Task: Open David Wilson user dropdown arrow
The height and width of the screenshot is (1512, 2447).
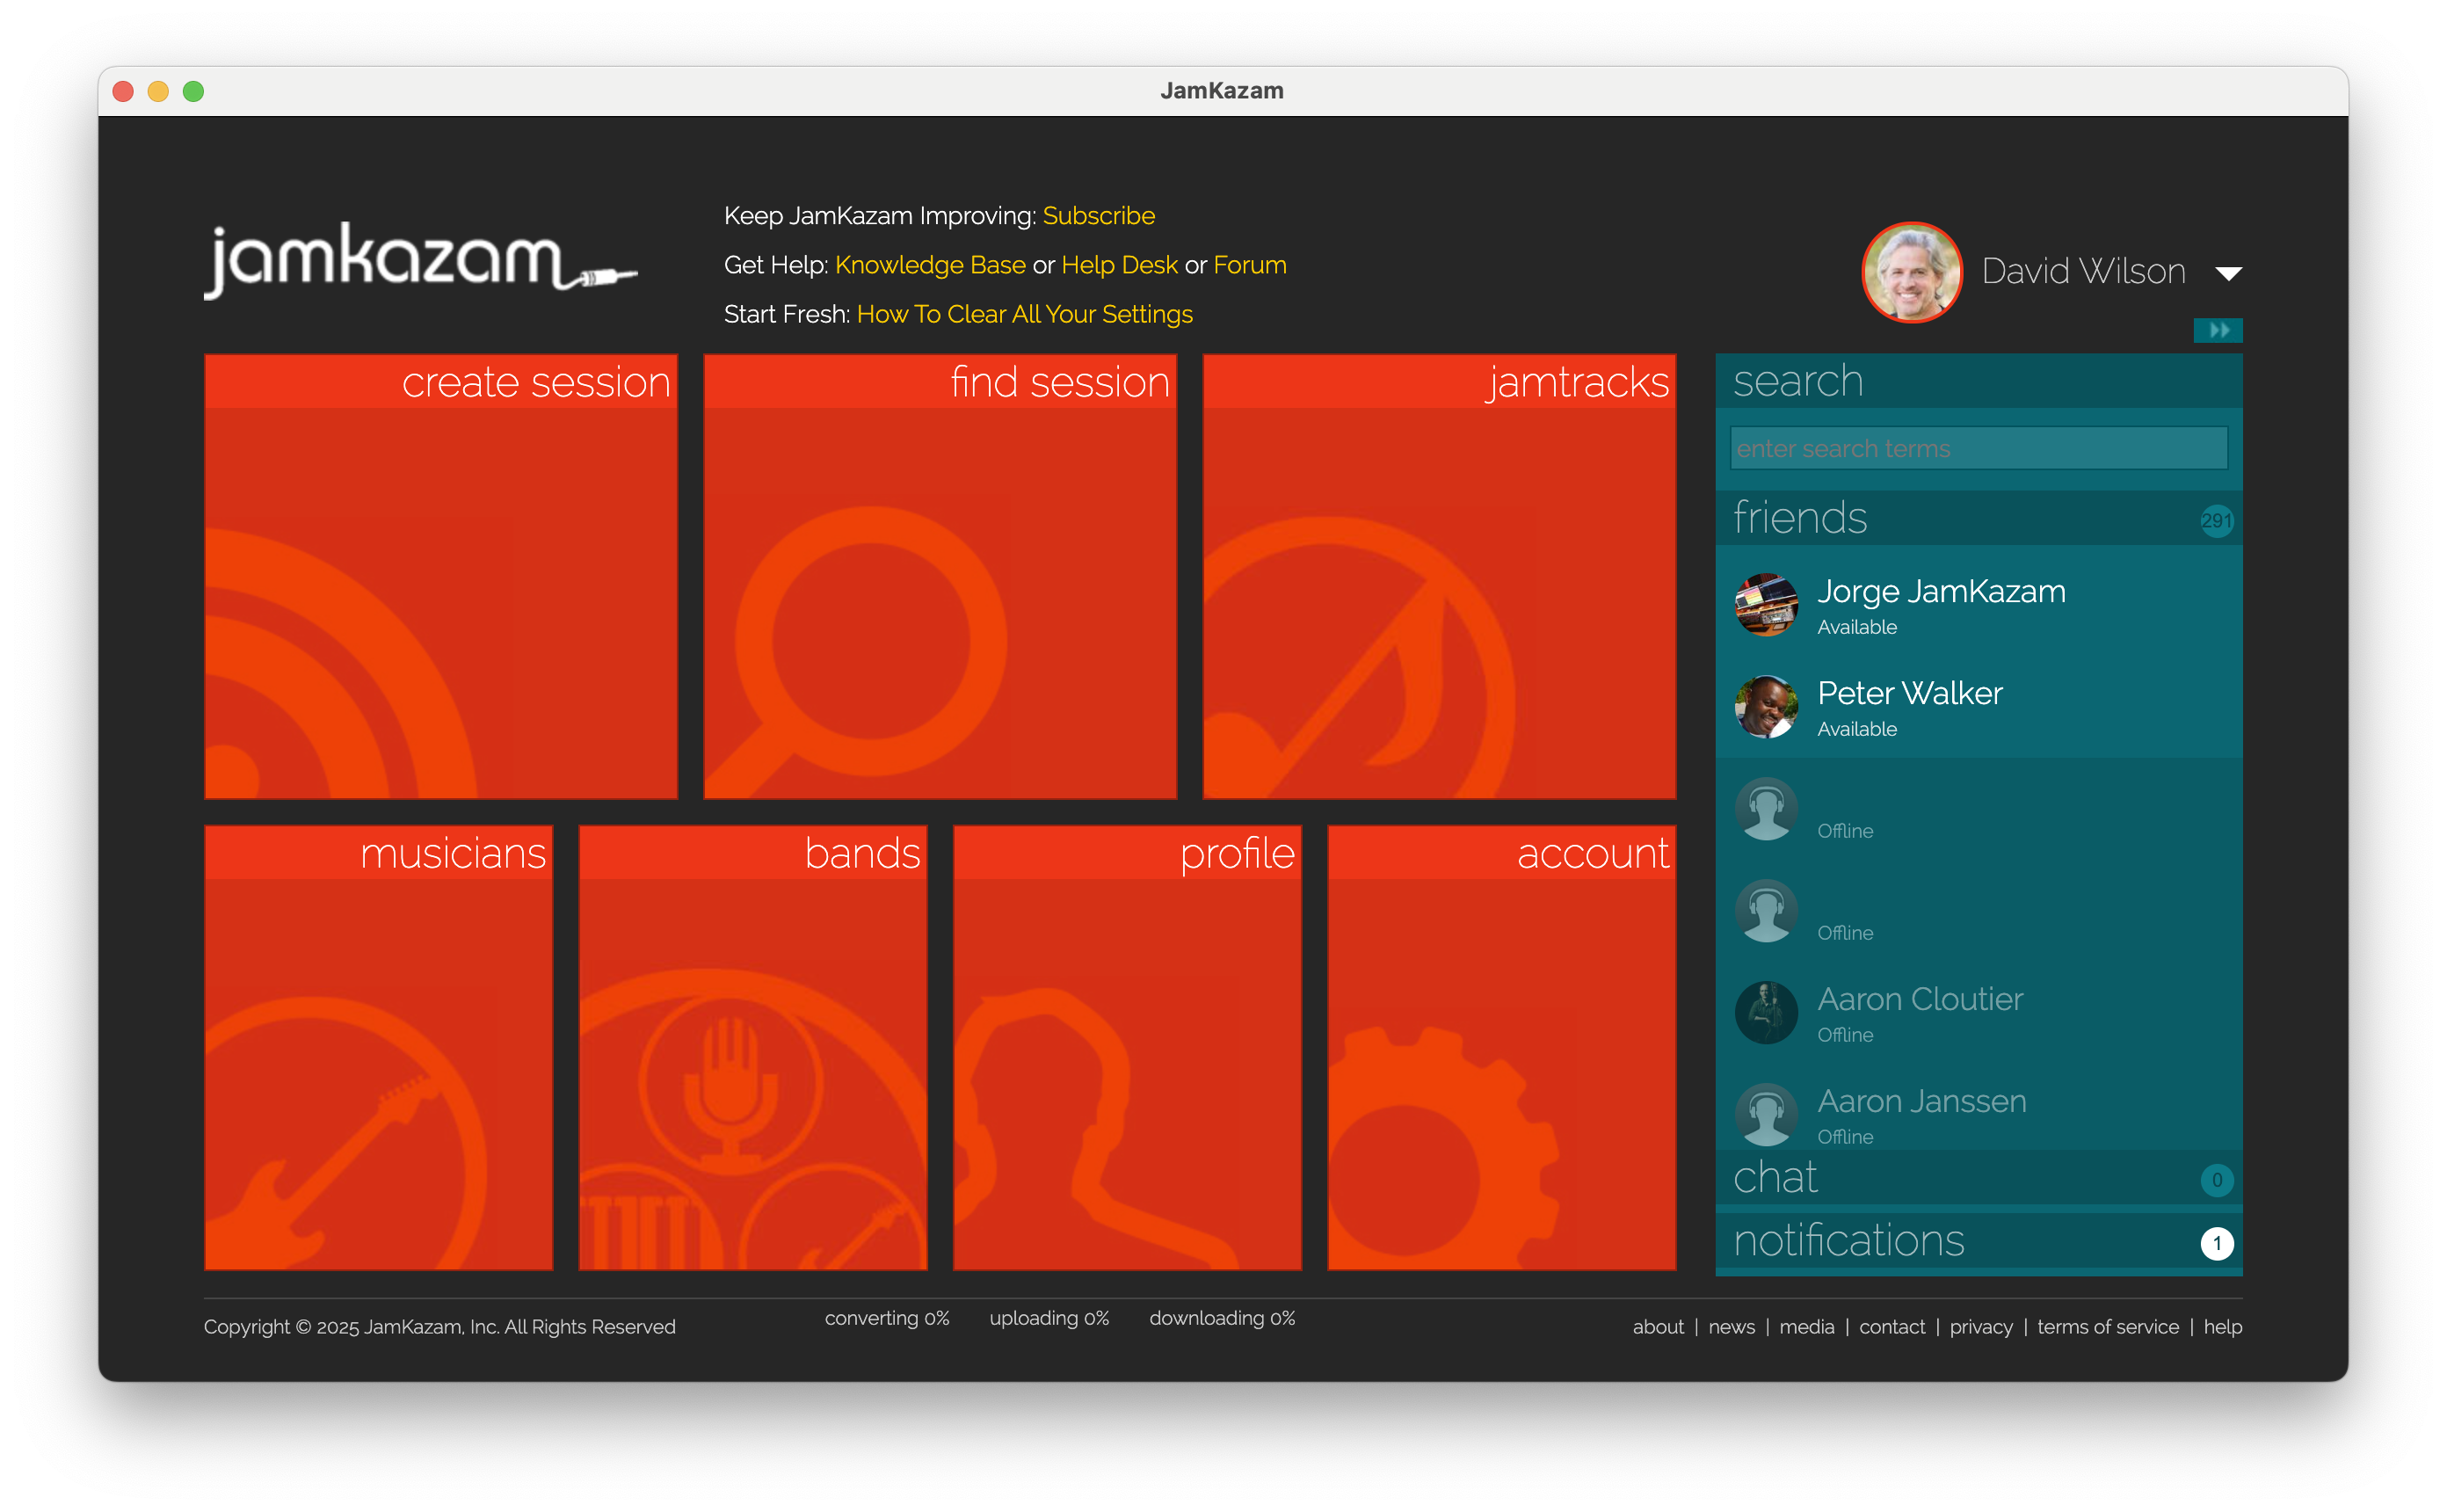Action: (2228, 273)
